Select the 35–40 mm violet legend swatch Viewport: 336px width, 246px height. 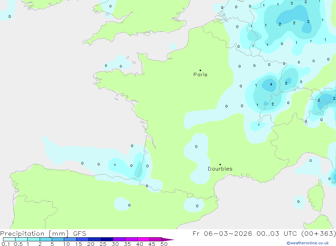131,239
